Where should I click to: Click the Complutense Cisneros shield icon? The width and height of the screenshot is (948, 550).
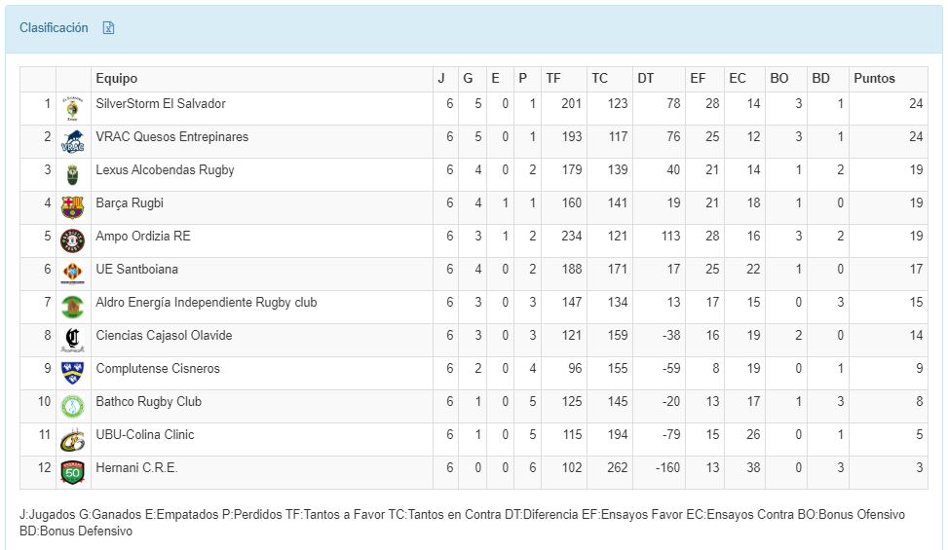72,373
